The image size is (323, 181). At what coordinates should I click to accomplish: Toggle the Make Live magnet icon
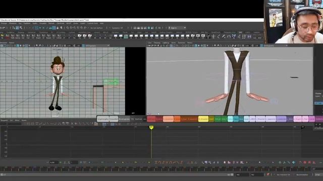coord(85,28)
